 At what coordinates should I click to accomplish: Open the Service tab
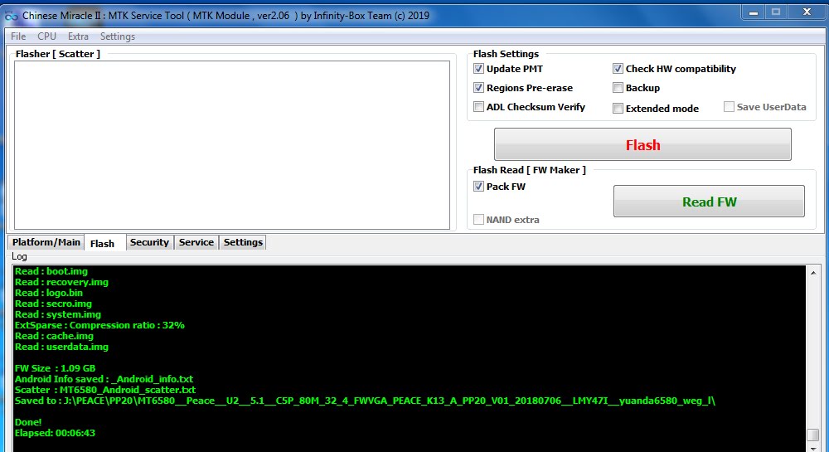pyautogui.click(x=196, y=242)
